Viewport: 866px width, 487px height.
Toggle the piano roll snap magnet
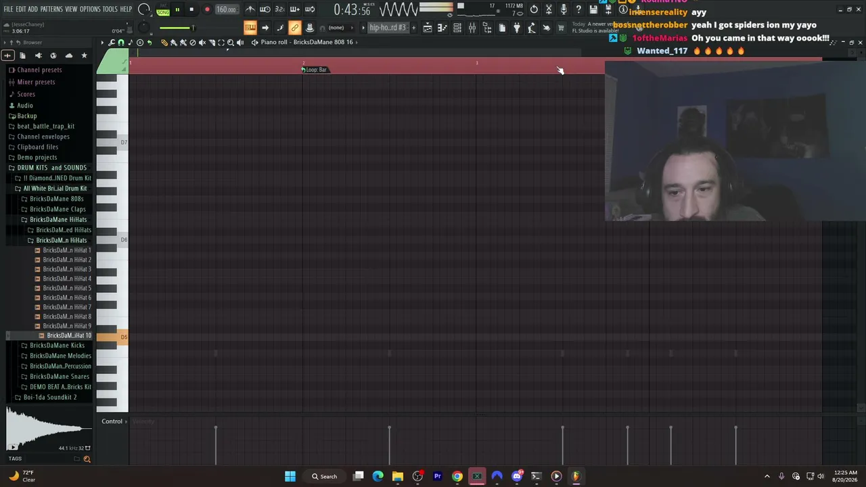coord(121,43)
